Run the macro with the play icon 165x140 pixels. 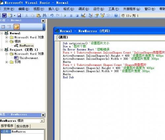click(x=65, y=15)
